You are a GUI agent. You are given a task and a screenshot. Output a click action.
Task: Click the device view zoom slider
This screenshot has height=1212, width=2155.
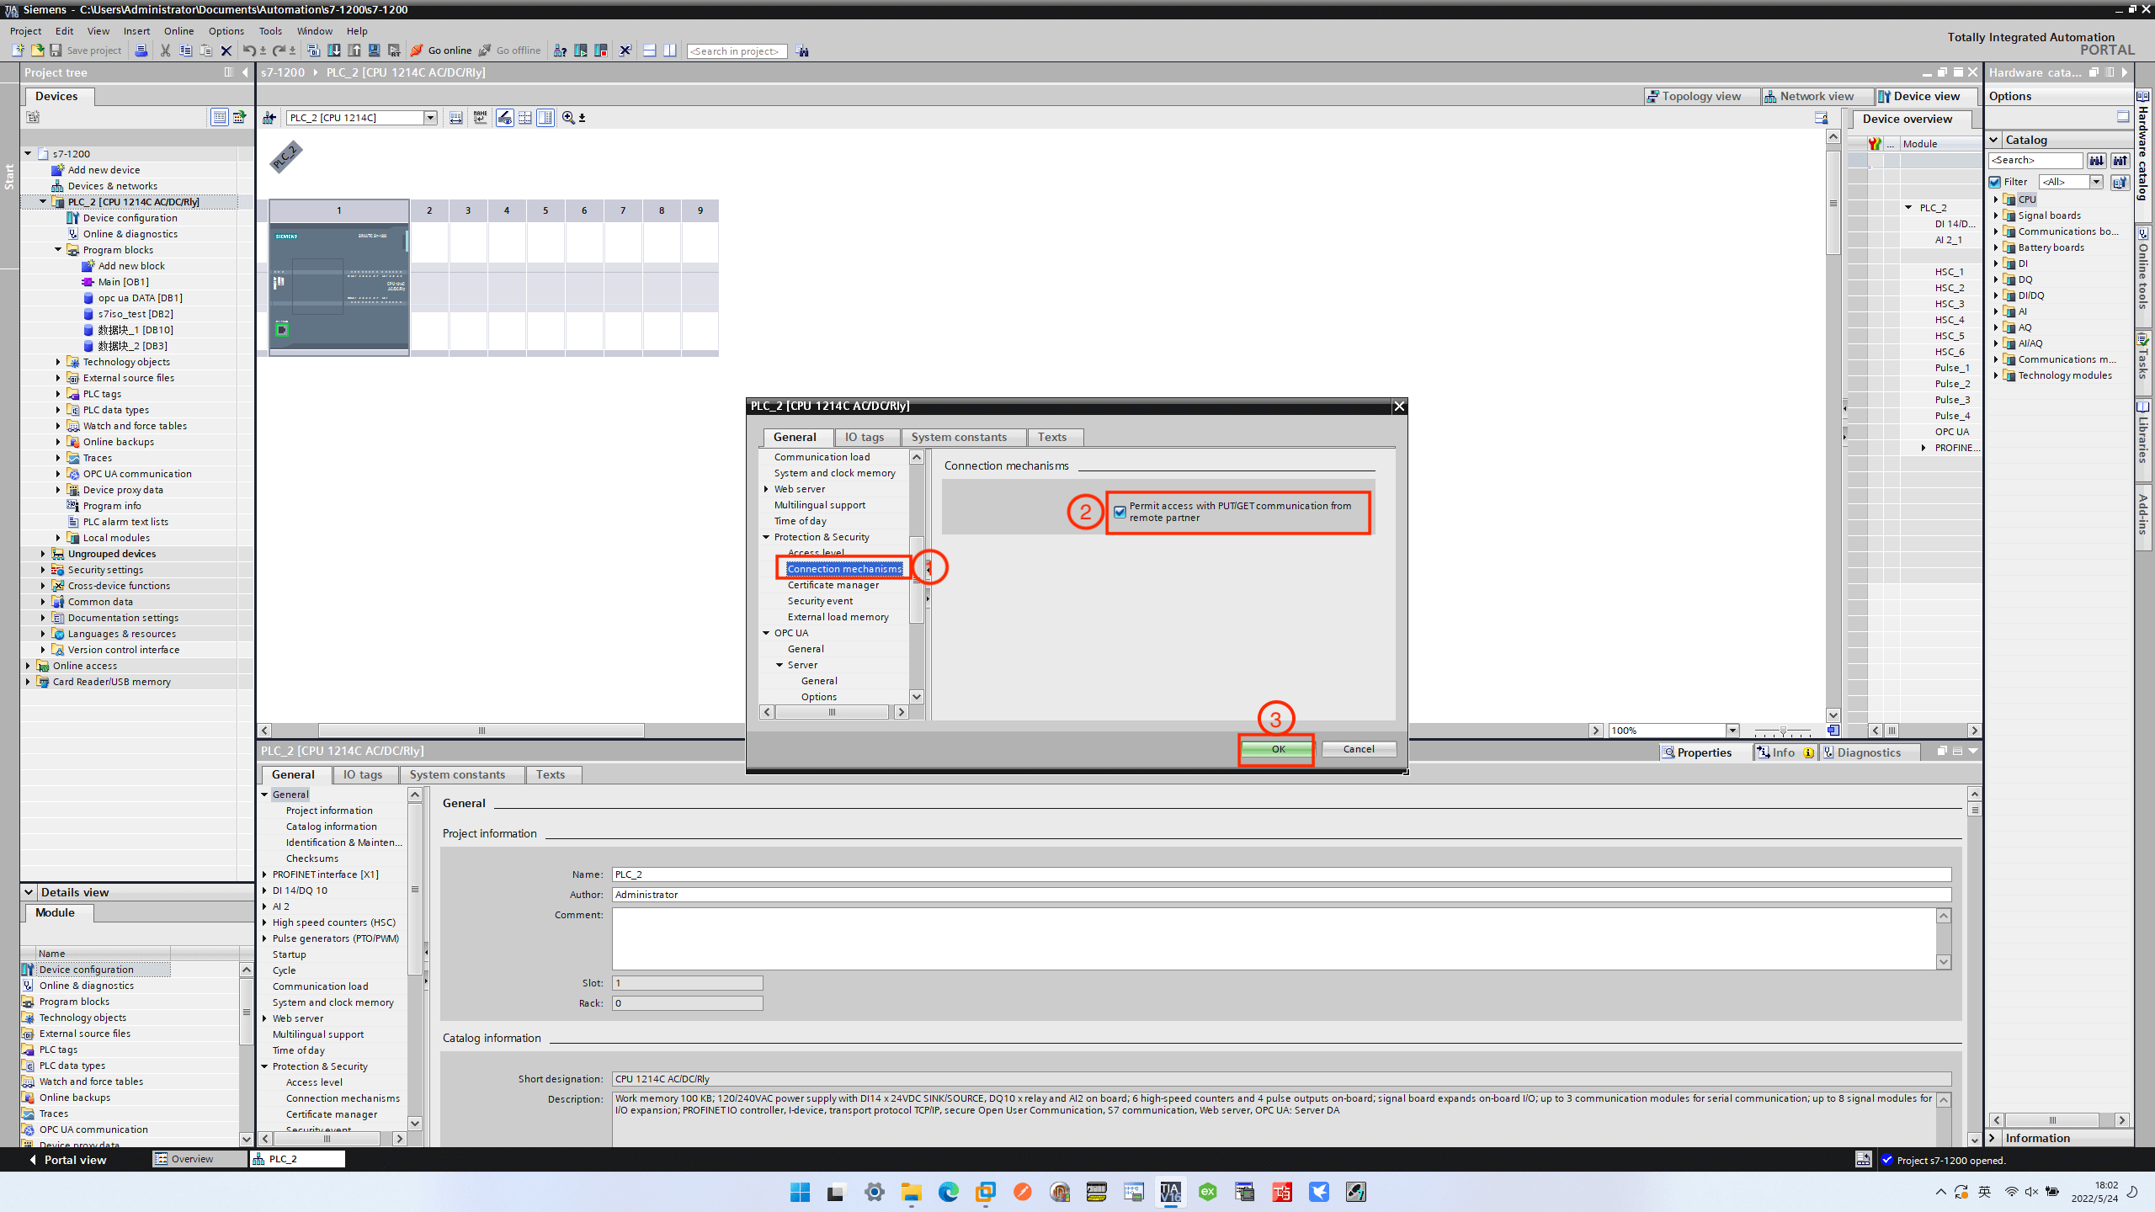point(1782,731)
